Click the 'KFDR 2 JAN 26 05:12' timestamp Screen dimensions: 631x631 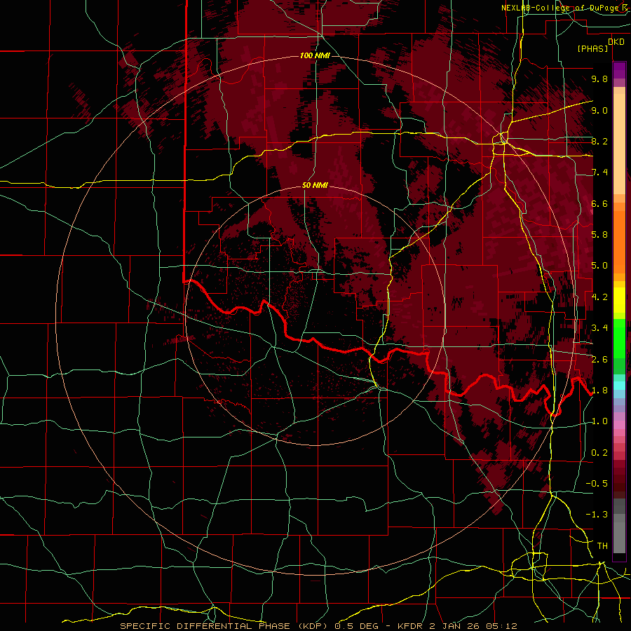[x=457, y=626]
